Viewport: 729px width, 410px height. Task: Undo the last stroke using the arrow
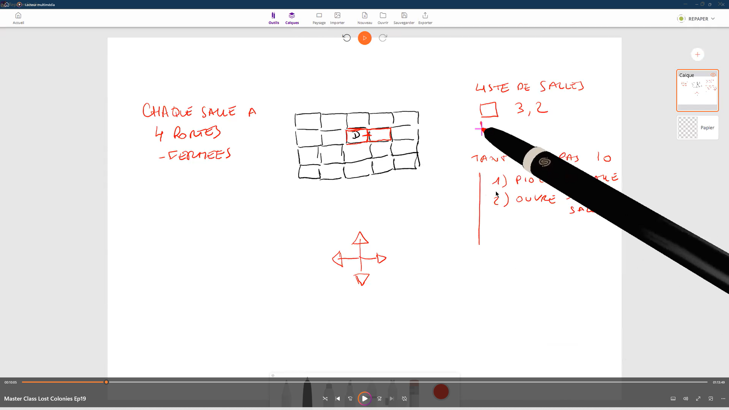(x=347, y=38)
